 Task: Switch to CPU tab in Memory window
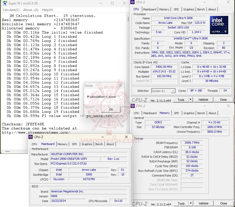pyautogui.click(x=136, y=113)
